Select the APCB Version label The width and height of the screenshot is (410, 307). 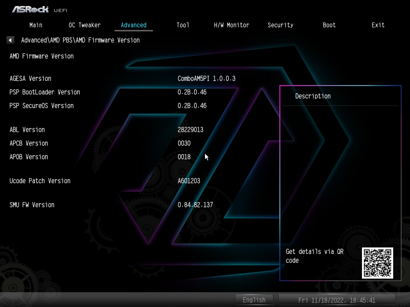(29, 144)
